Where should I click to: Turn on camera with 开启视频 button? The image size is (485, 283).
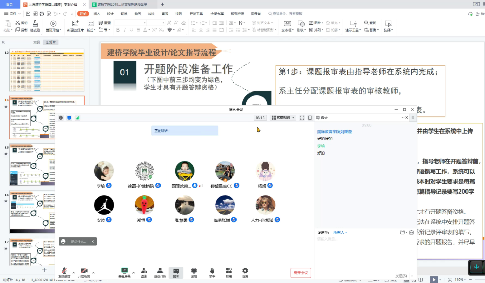84,271
